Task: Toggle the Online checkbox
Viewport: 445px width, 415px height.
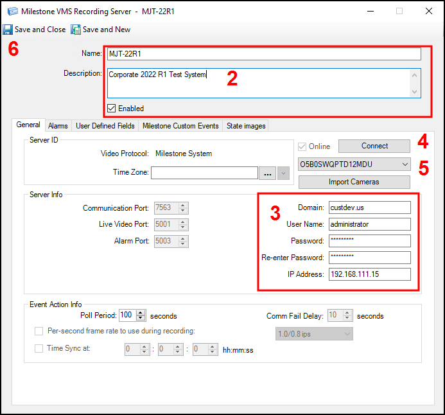Action: pyautogui.click(x=302, y=146)
